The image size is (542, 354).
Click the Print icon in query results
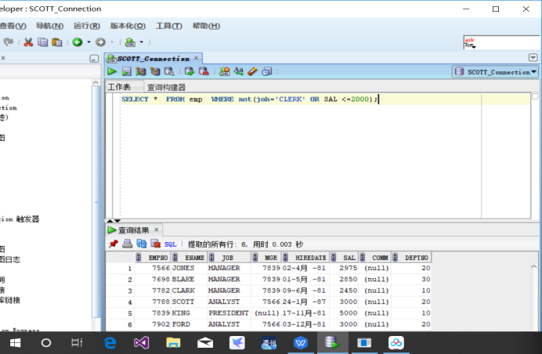pos(127,244)
